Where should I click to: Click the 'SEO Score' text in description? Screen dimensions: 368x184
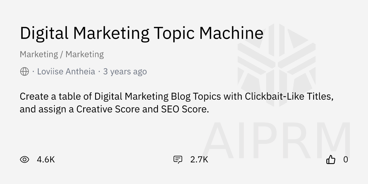pyautogui.click(x=185, y=109)
